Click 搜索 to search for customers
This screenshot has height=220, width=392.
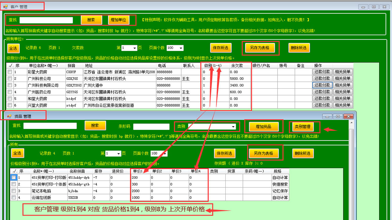pyautogui.click(x=91, y=20)
